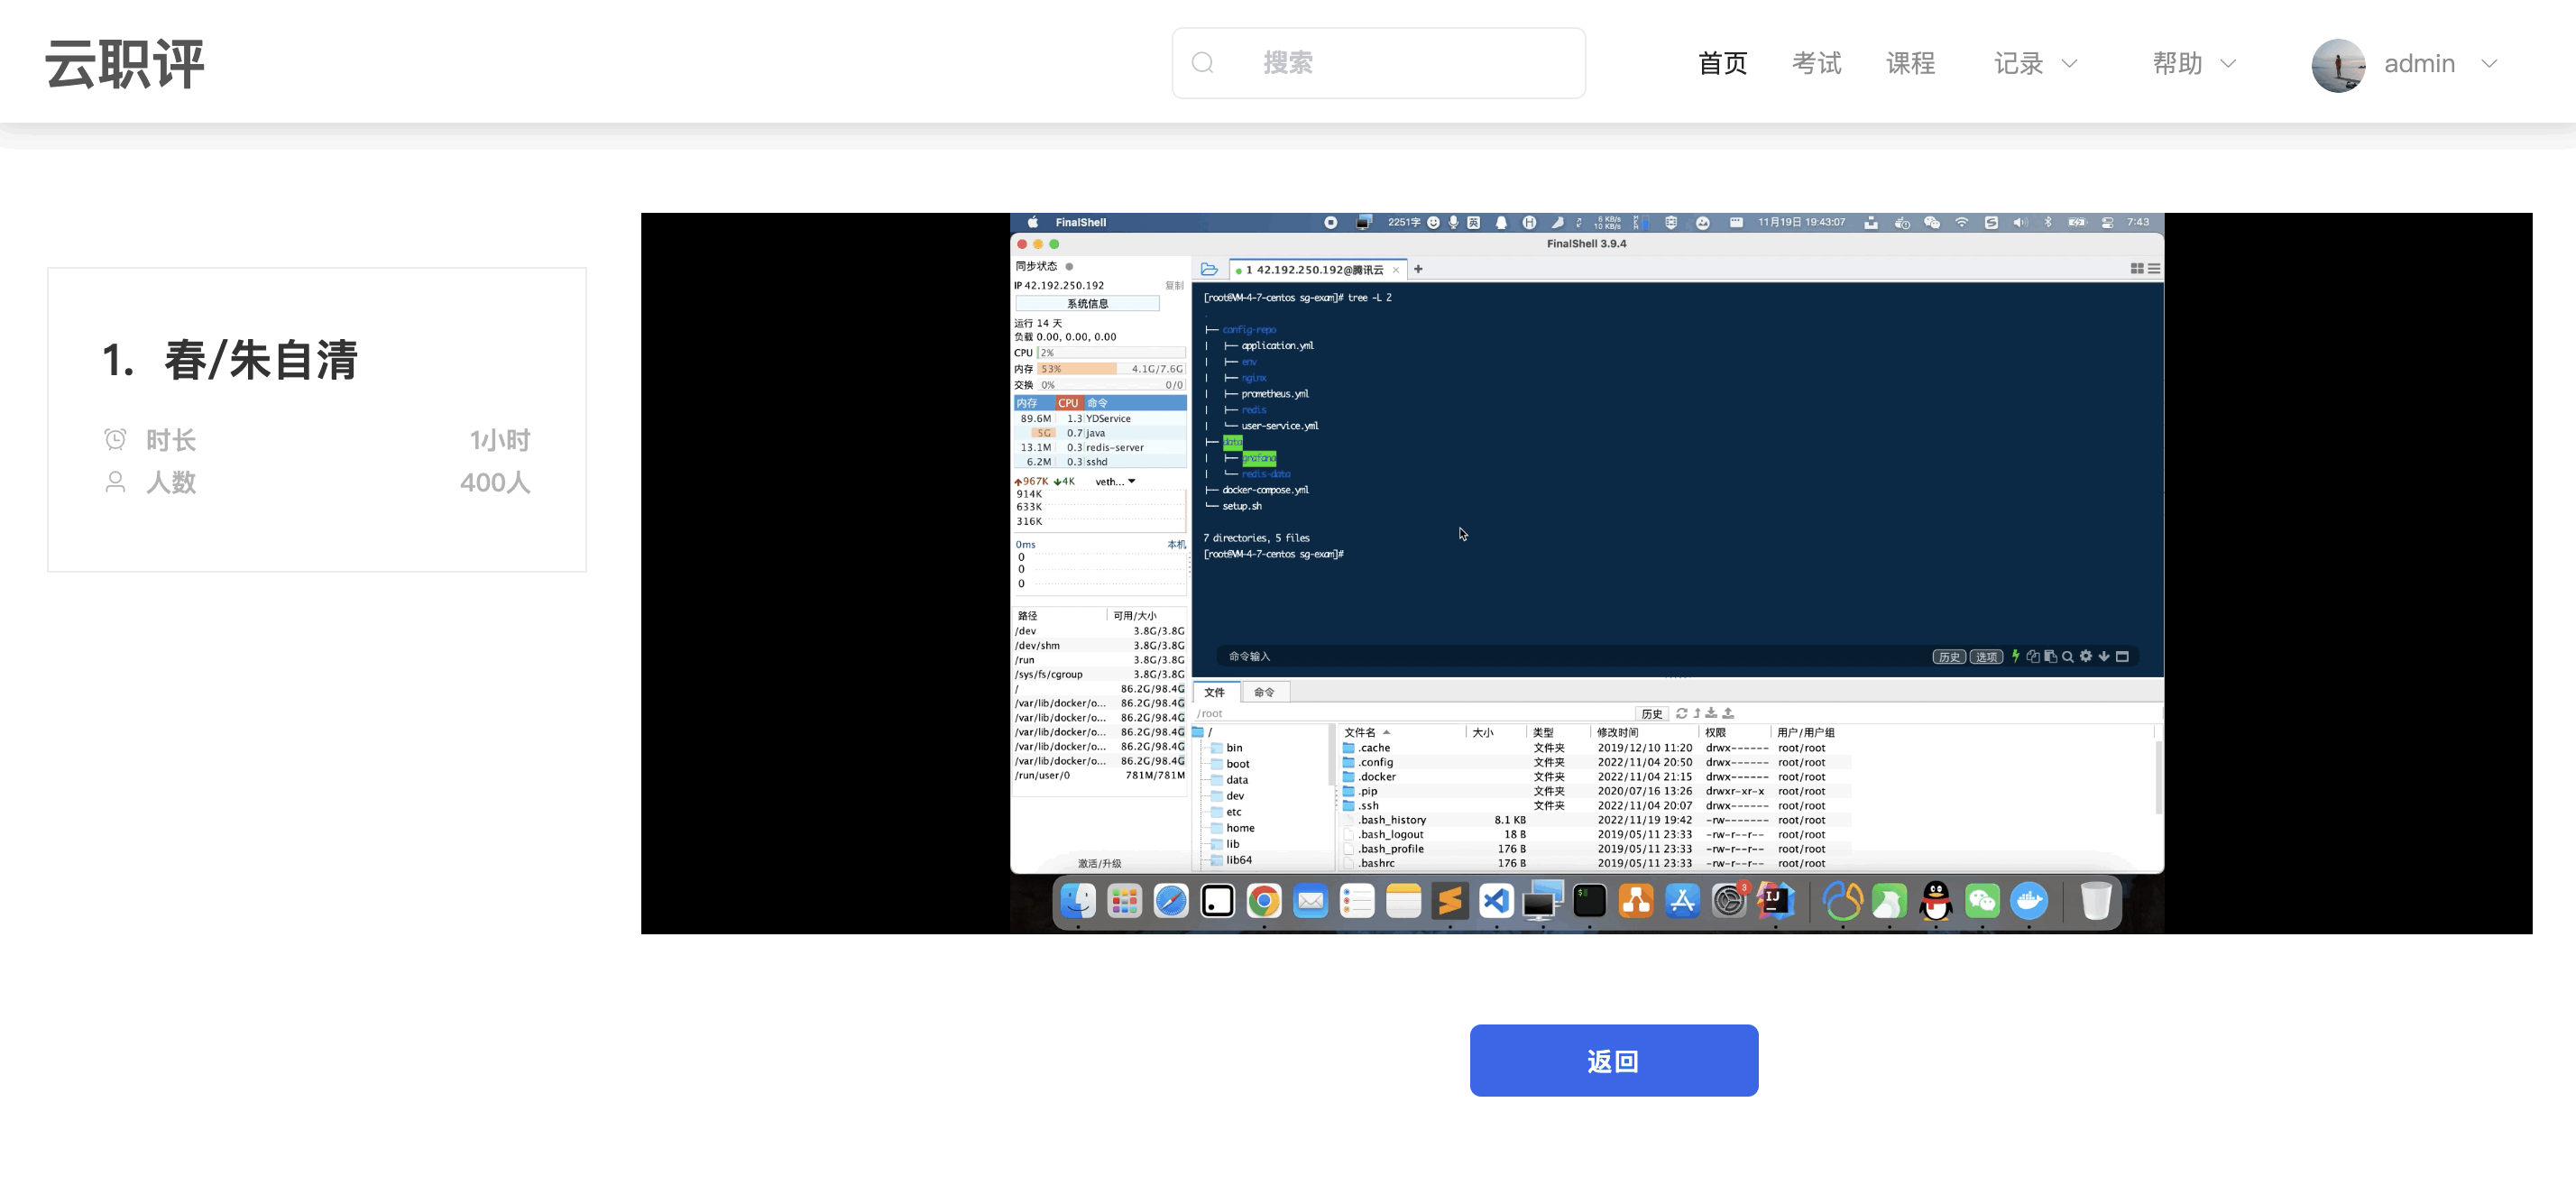This screenshot has width=2576, height=1185.
Task: Open terminal settings gear icon
Action: pos(2085,656)
